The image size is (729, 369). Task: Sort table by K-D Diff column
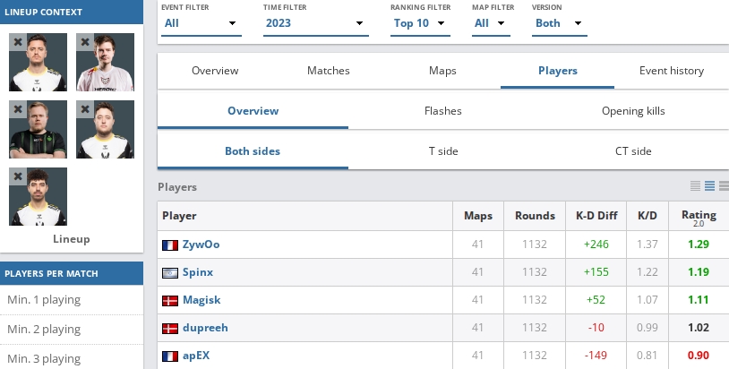(596, 216)
